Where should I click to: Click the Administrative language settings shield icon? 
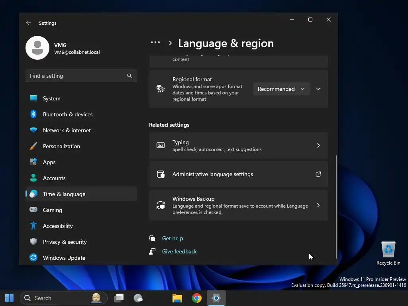(161, 174)
